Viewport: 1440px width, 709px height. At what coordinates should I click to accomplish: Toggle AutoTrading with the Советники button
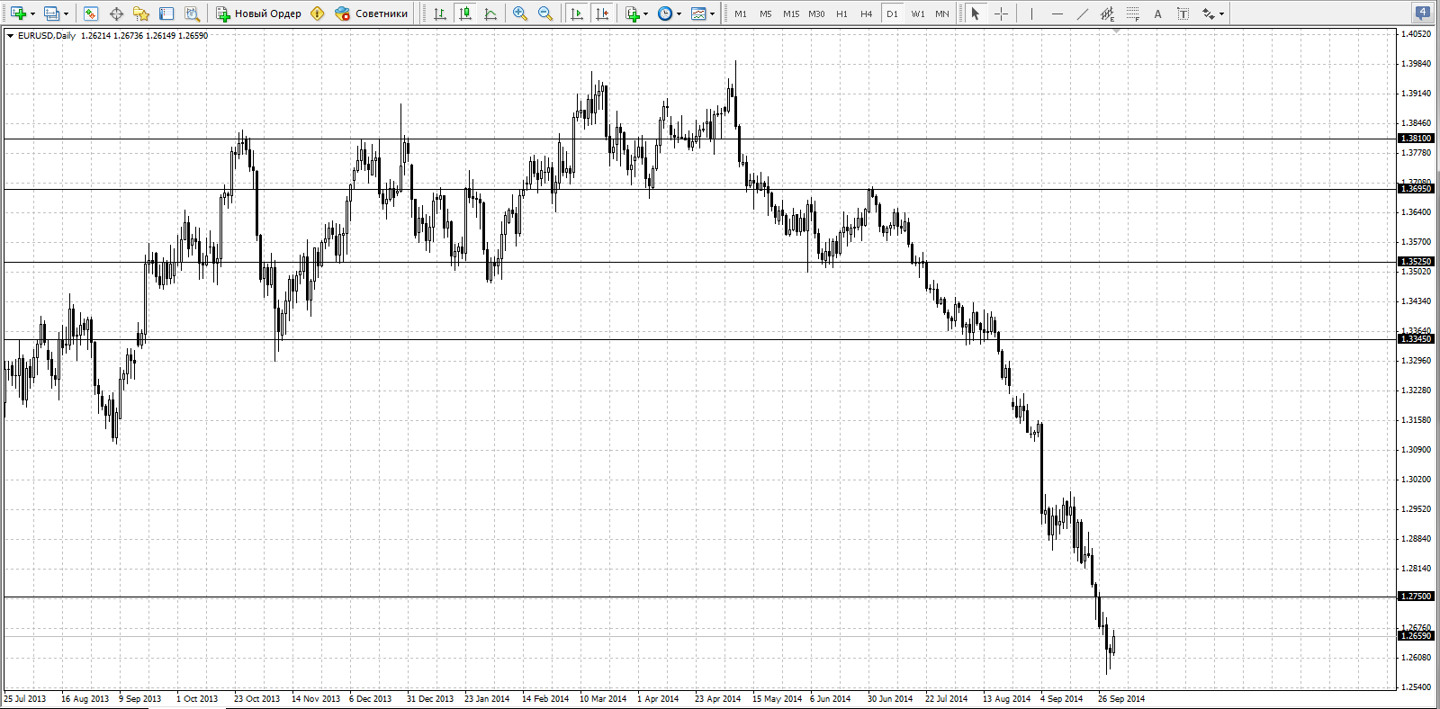pos(371,13)
